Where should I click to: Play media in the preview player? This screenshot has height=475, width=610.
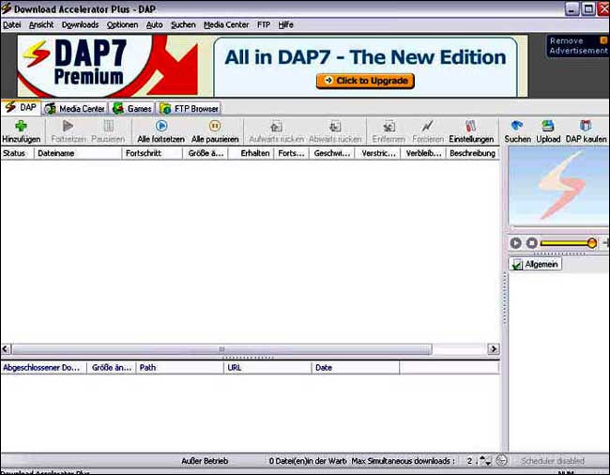516,243
